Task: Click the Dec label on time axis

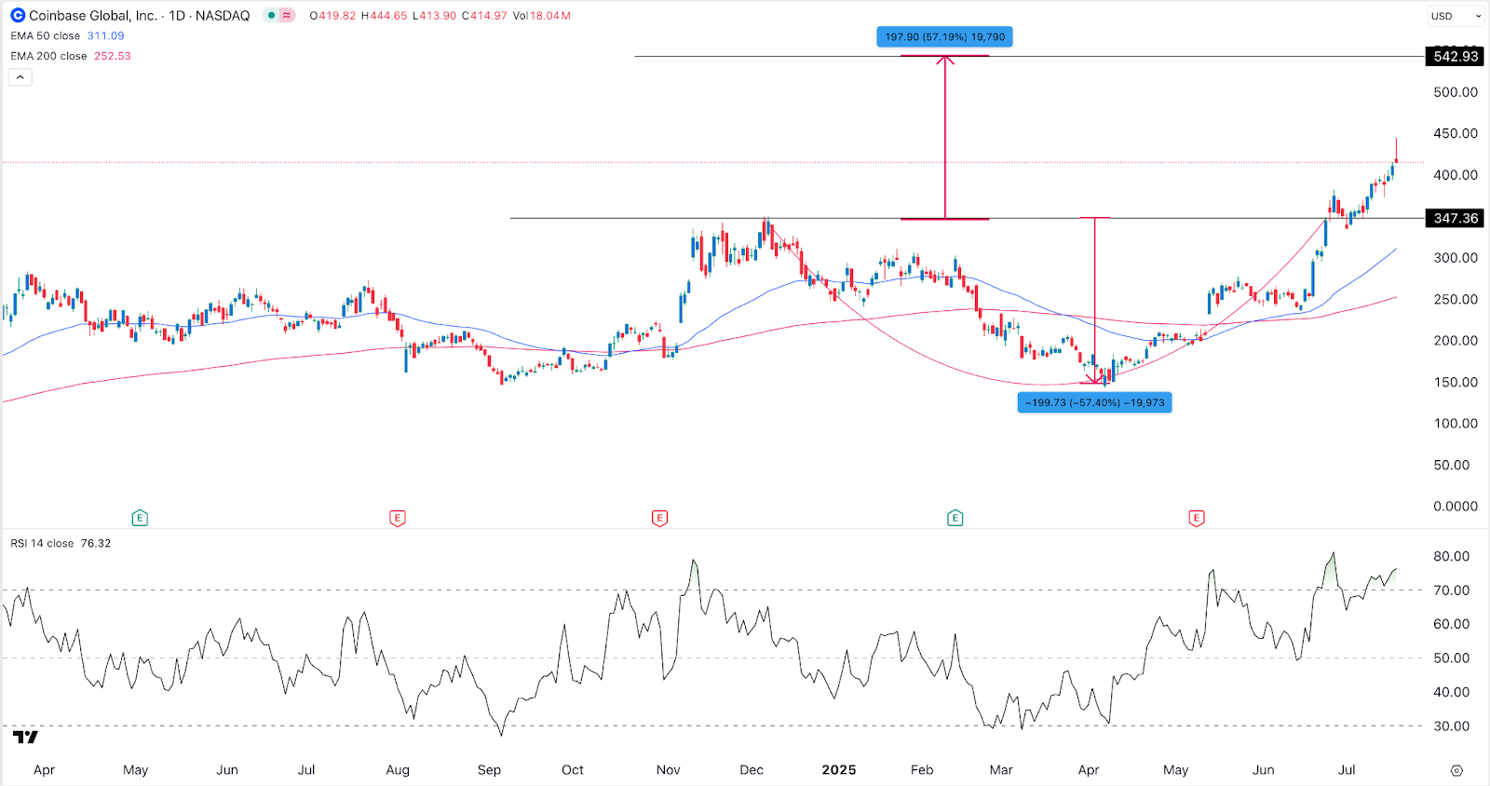Action: click(x=752, y=770)
